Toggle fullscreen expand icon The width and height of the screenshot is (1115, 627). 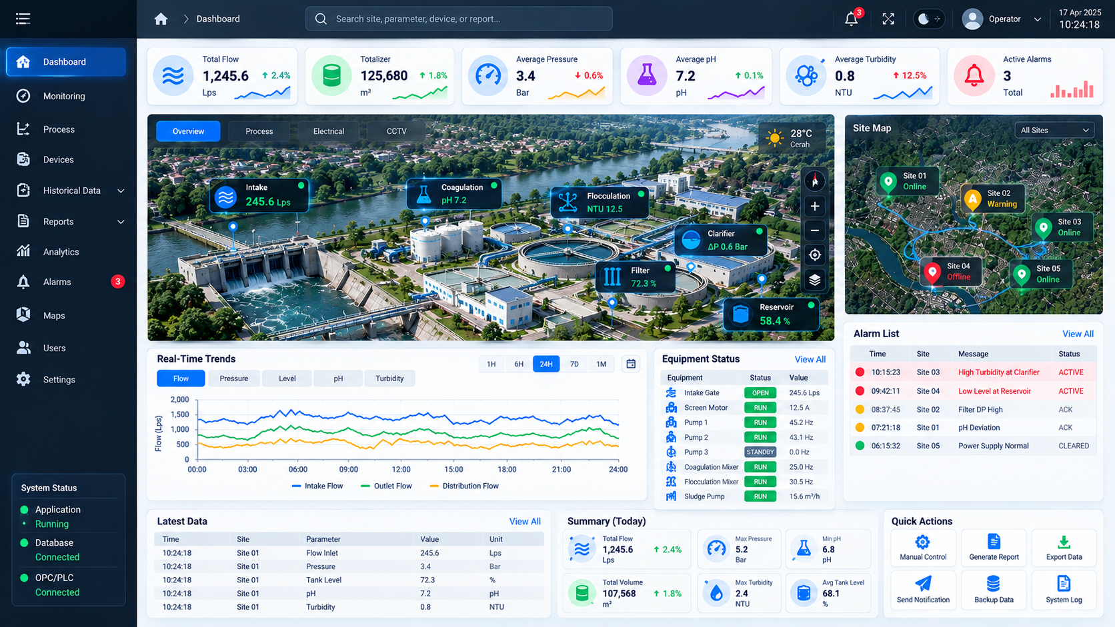click(x=888, y=19)
